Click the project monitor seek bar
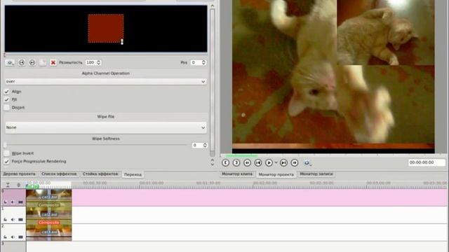This screenshot has height=252, width=449. click(333, 155)
